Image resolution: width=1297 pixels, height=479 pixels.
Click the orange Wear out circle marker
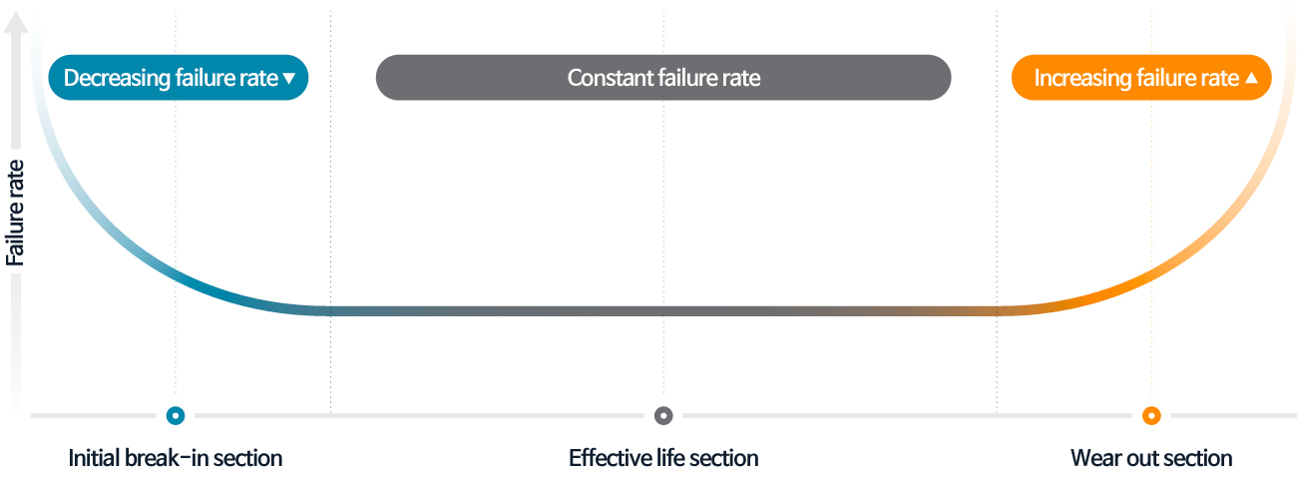1151,415
